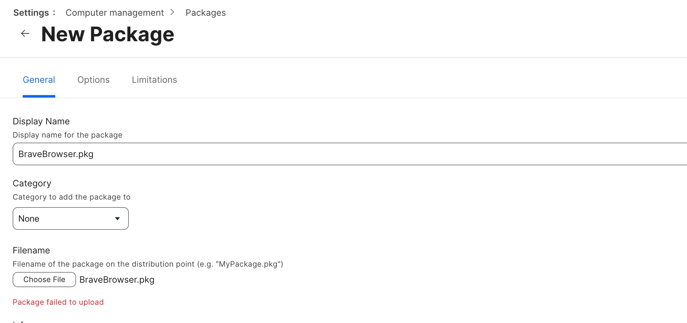Focus the Display Name text field
Viewport: 687px width, 323px height.
[350, 154]
